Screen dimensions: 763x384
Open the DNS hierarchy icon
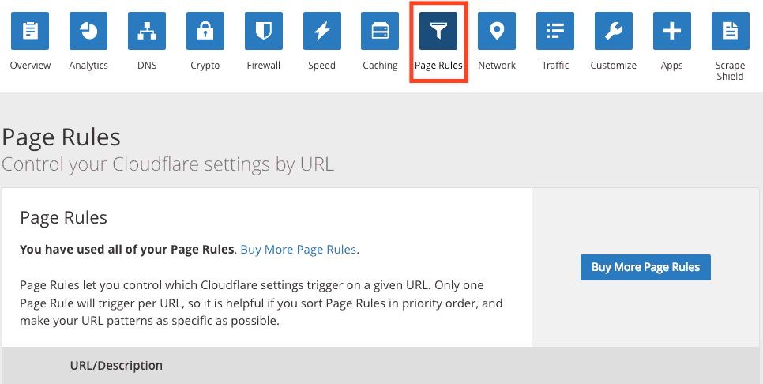(147, 31)
